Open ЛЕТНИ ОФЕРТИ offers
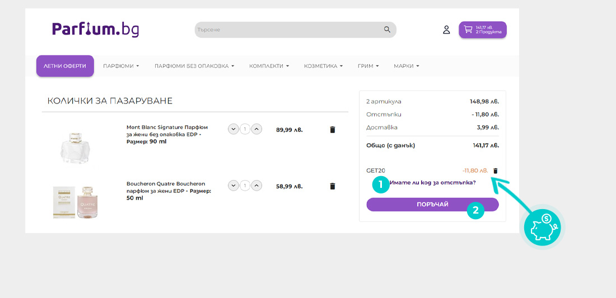This screenshot has height=298, width=616. pyautogui.click(x=65, y=66)
